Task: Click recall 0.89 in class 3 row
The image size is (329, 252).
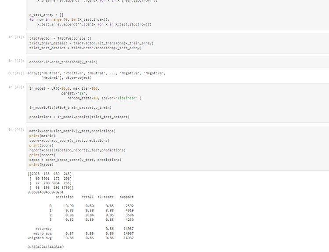Action: click(x=90, y=220)
